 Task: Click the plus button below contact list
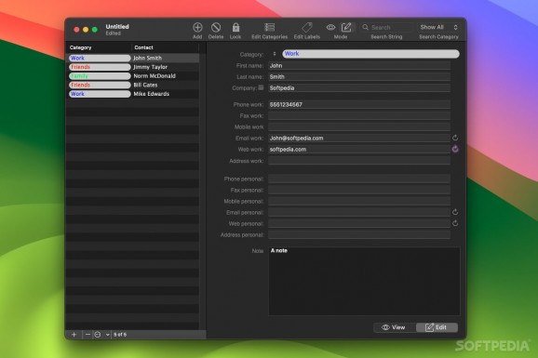click(74, 335)
